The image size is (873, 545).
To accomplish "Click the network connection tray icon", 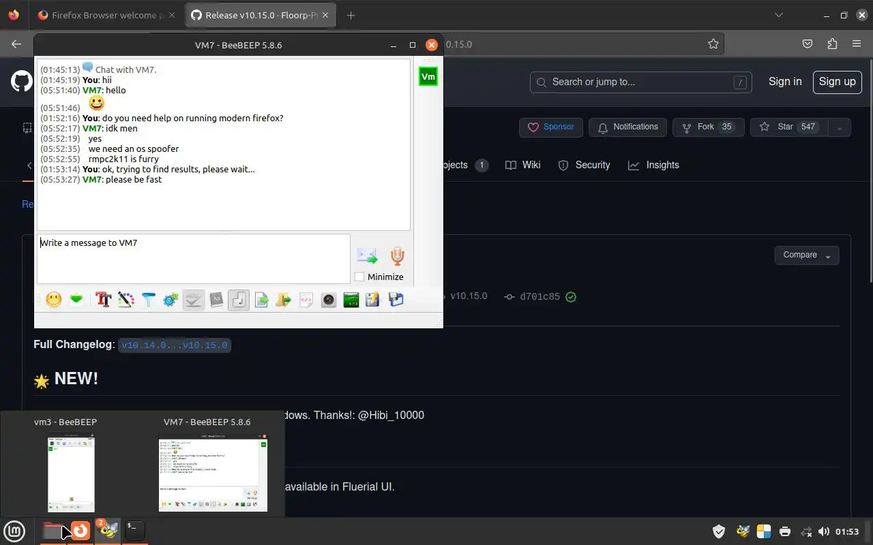I will 806,531.
